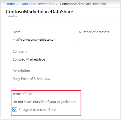Click the chevron after Data Share Invitations
Viewport: 121px width, 120px height.
[x=57, y=4]
